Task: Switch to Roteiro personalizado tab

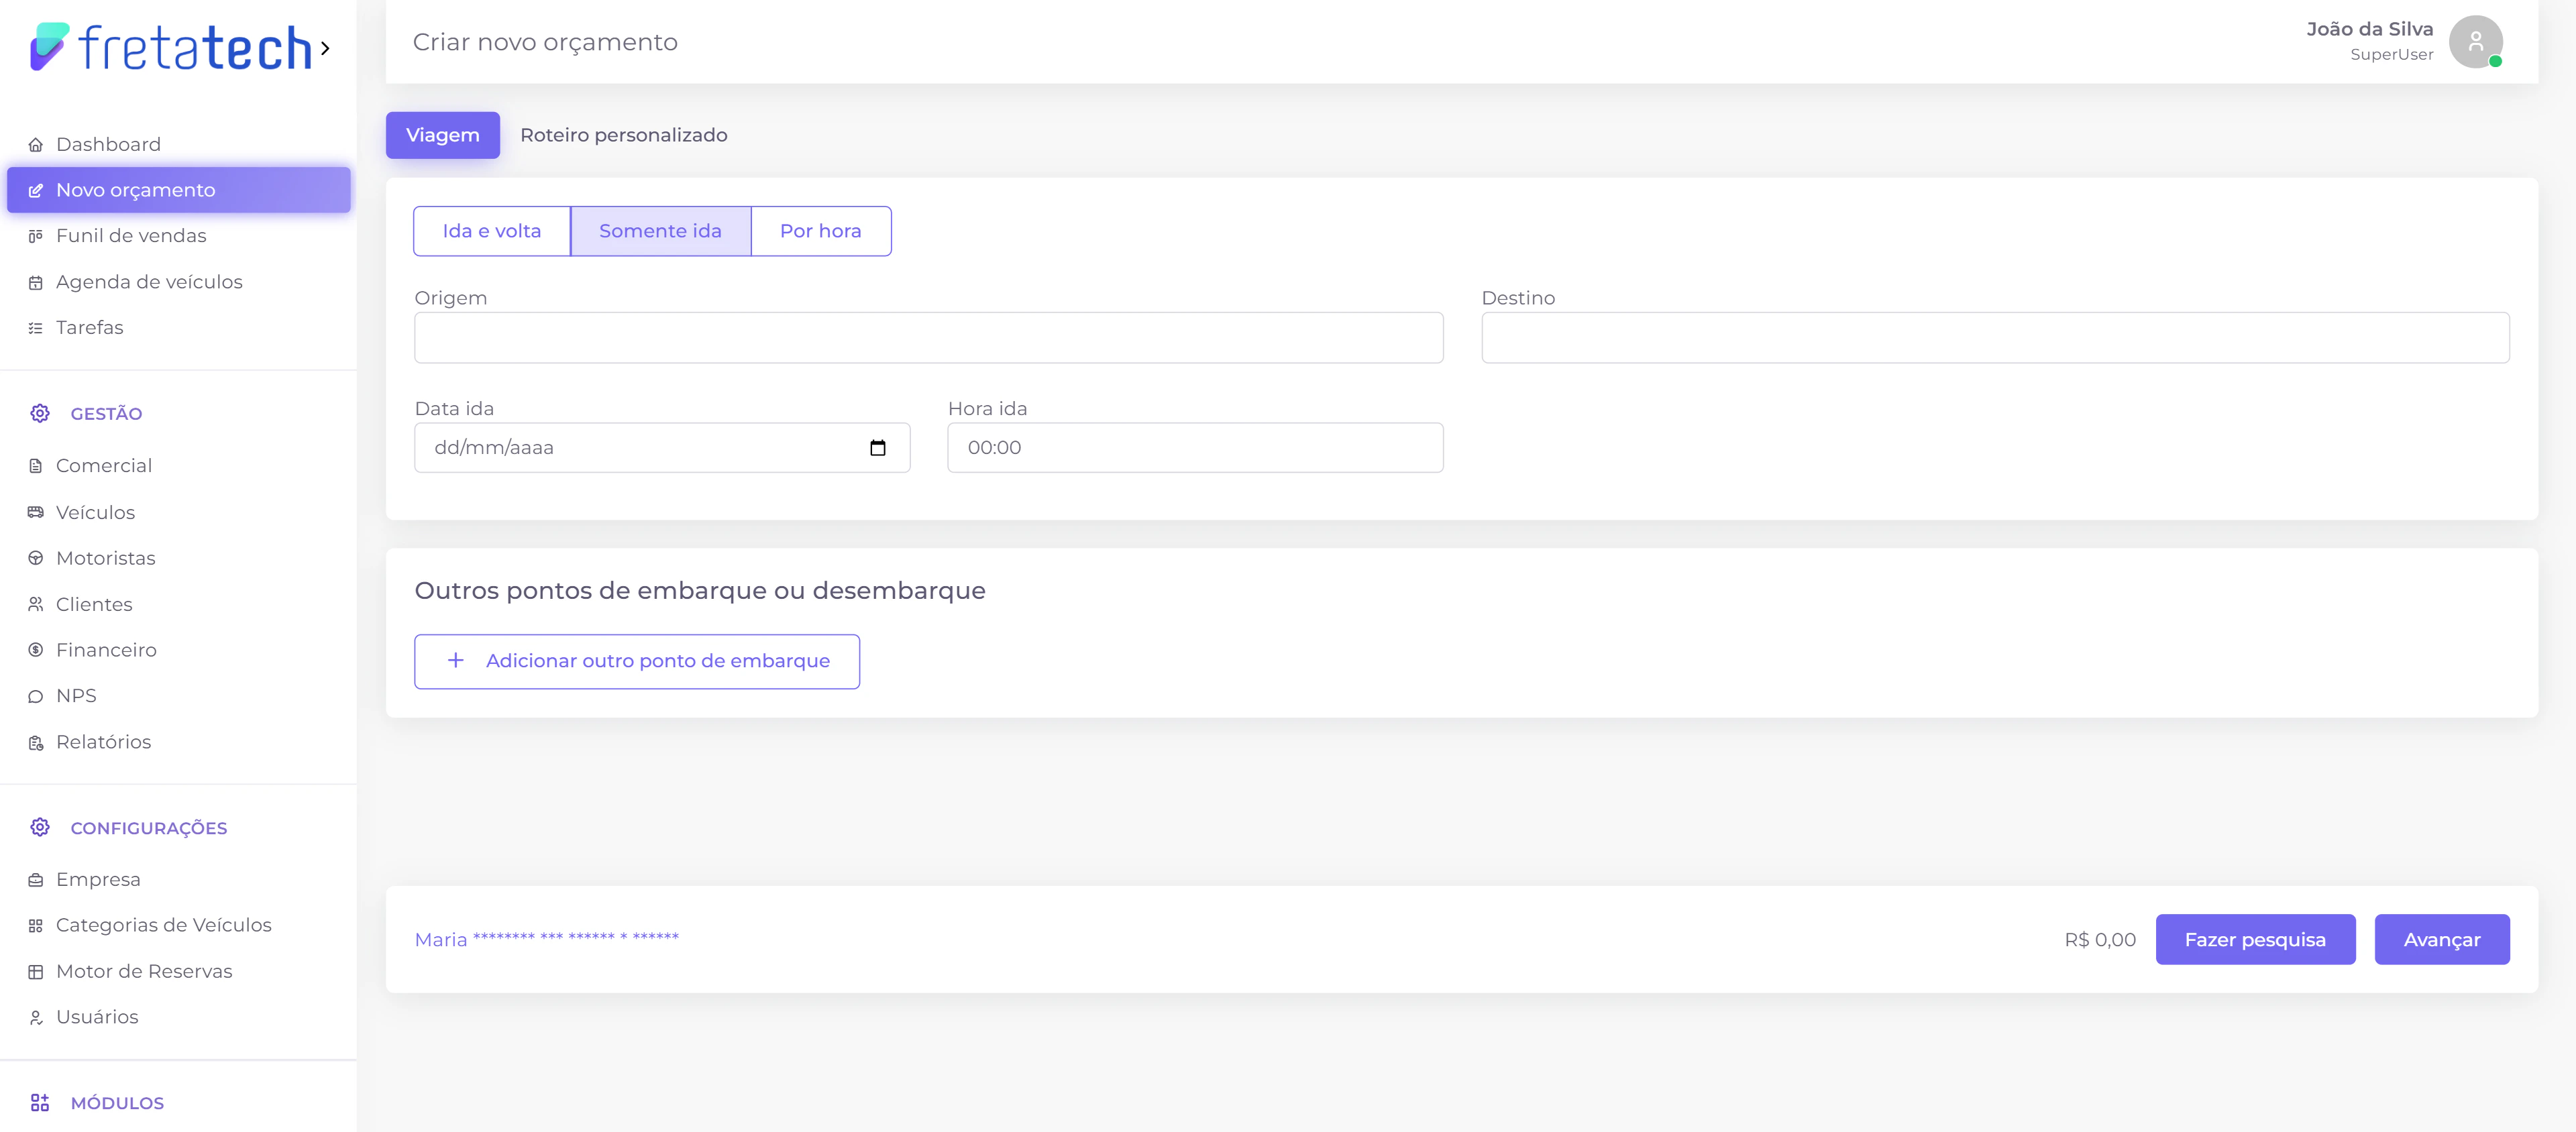Action: [623, 135]
